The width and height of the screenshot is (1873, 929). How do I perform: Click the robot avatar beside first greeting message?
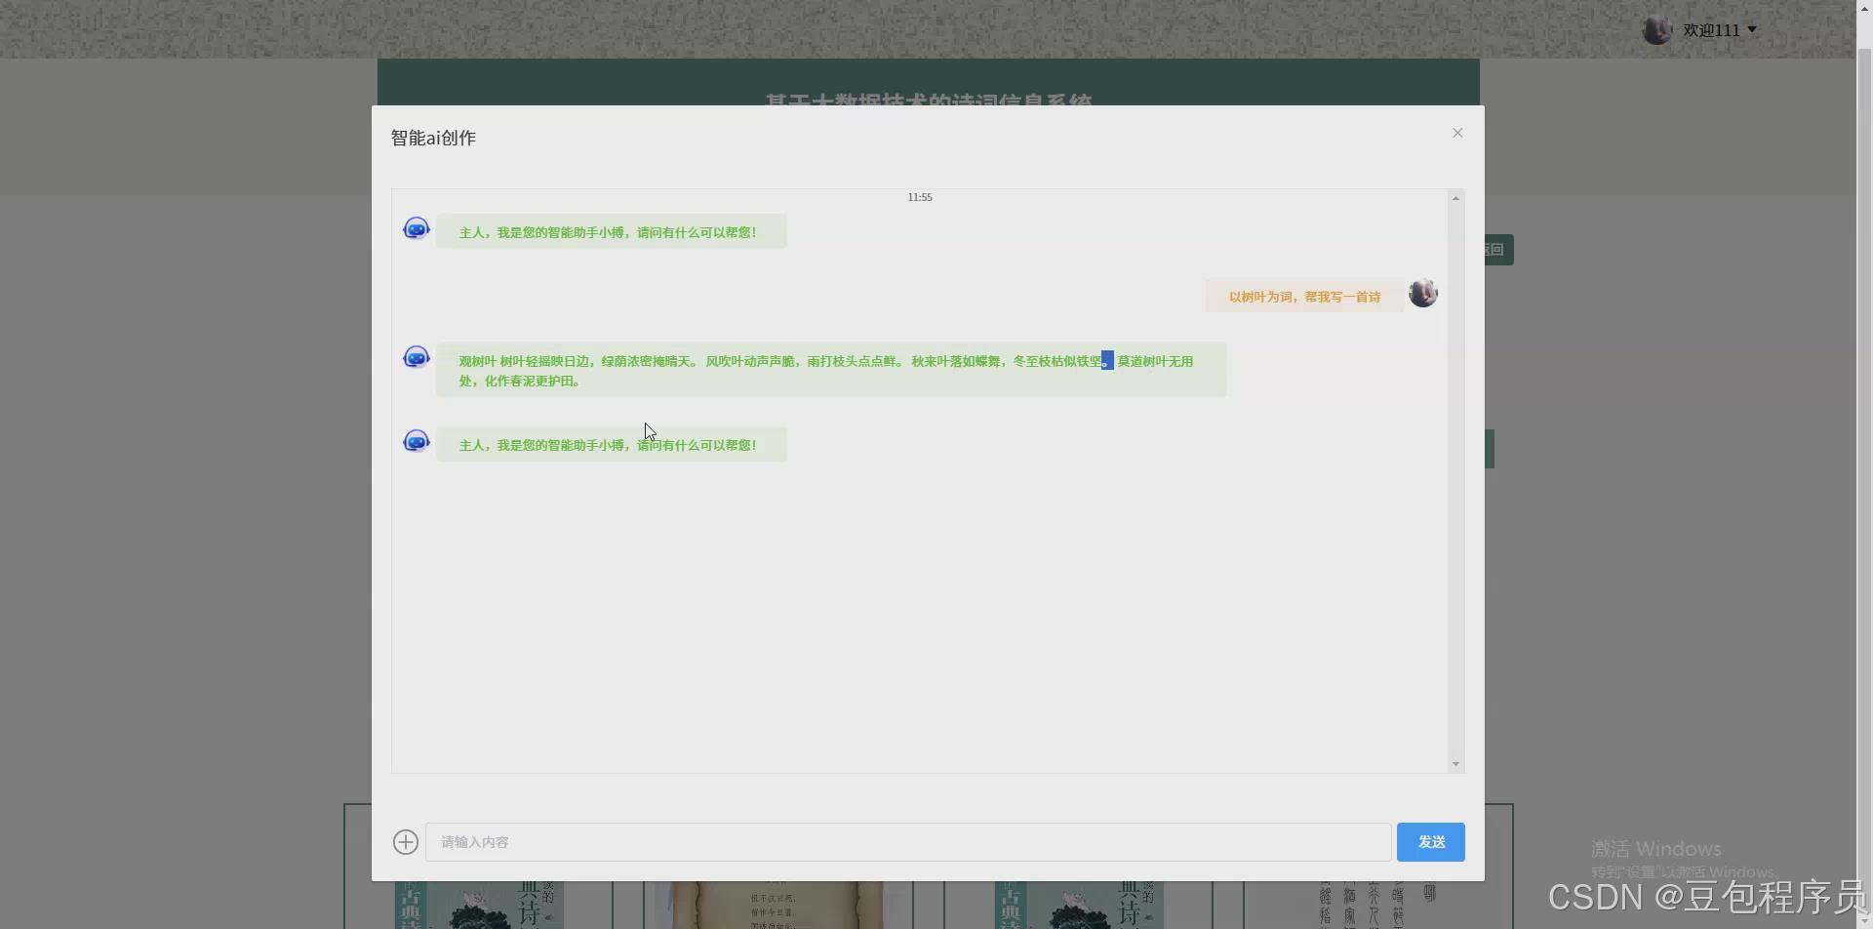tap(417, 228)
